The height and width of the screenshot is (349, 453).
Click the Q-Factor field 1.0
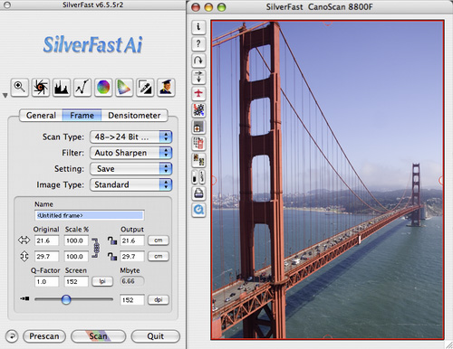pos(46,282)
